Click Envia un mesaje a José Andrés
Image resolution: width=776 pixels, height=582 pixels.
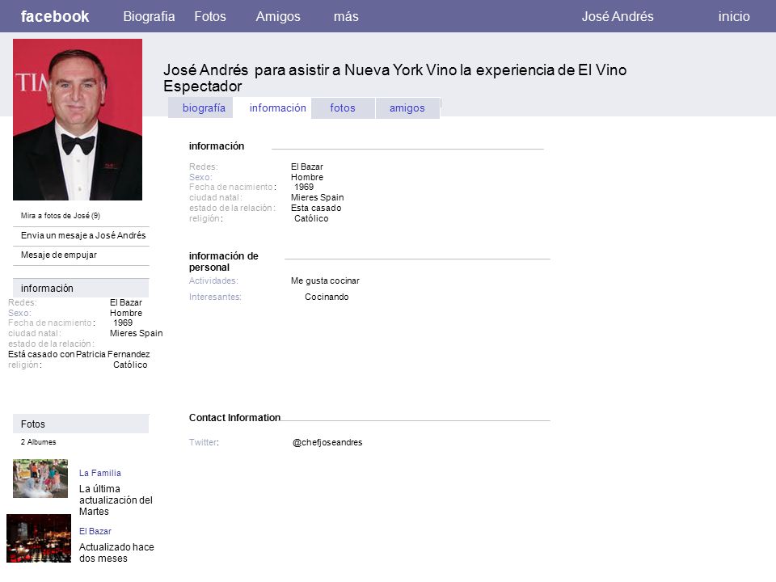point(83,235)
